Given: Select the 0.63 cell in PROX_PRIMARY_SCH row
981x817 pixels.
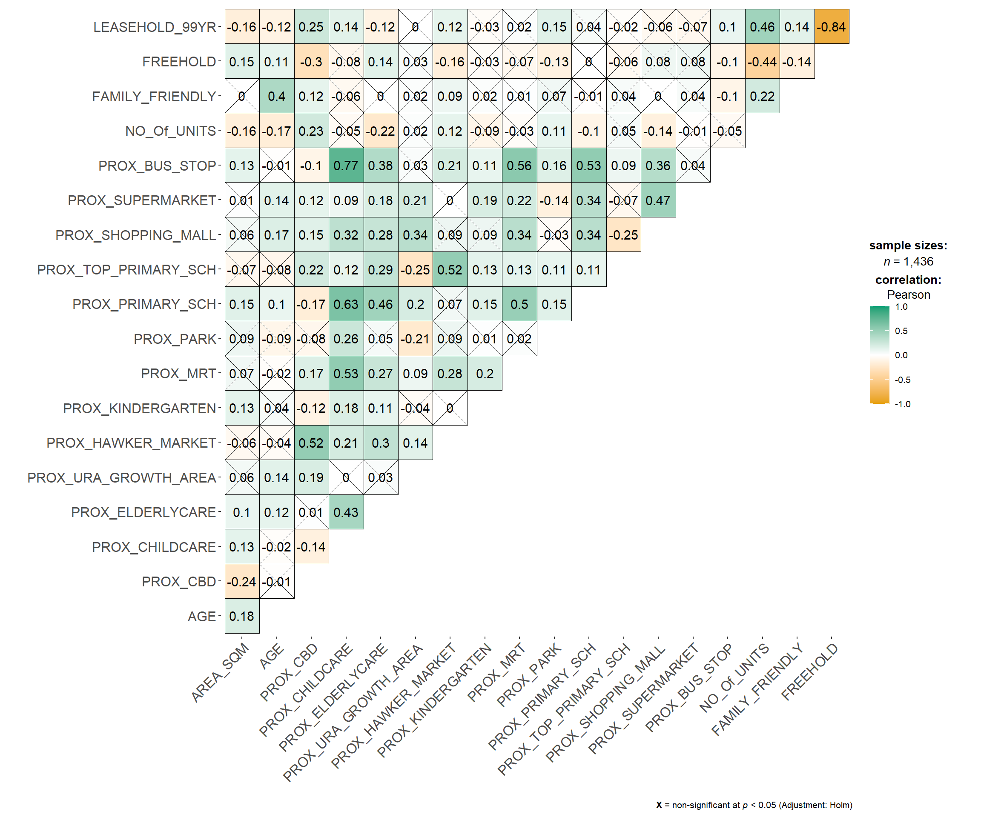Looking at the screenshot, I should coord(346,304).
